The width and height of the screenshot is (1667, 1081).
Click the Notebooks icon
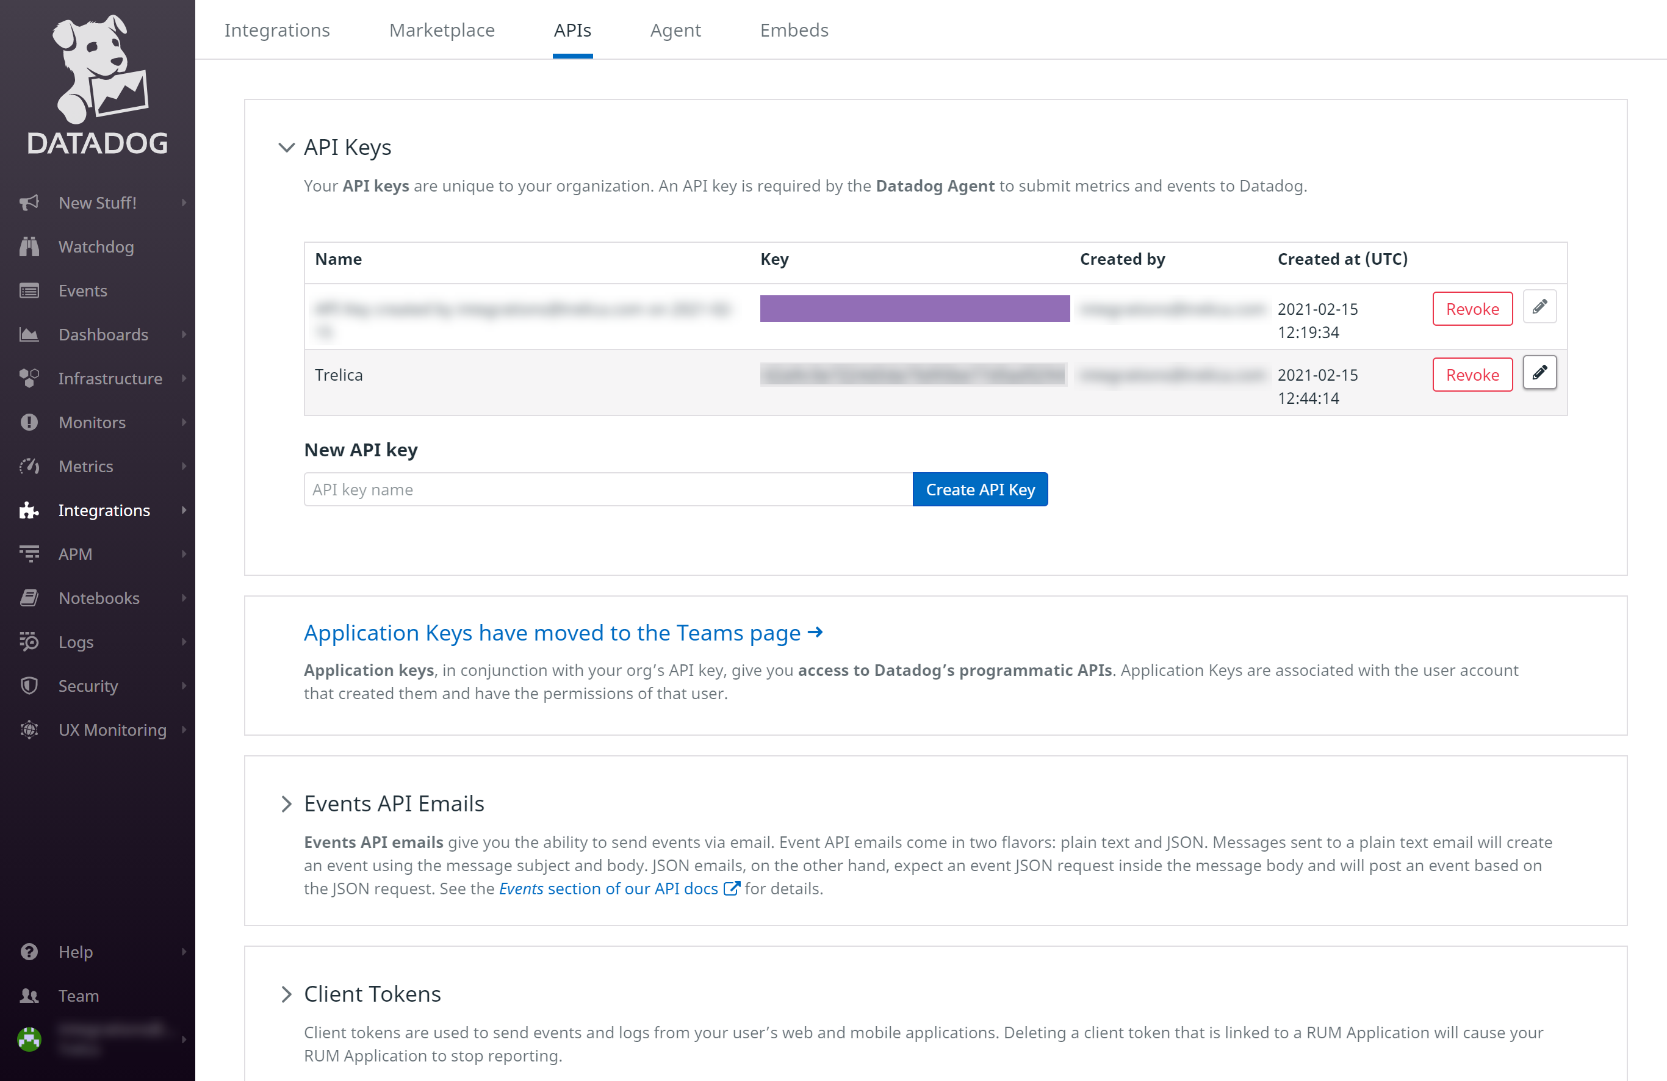point(29,598)
